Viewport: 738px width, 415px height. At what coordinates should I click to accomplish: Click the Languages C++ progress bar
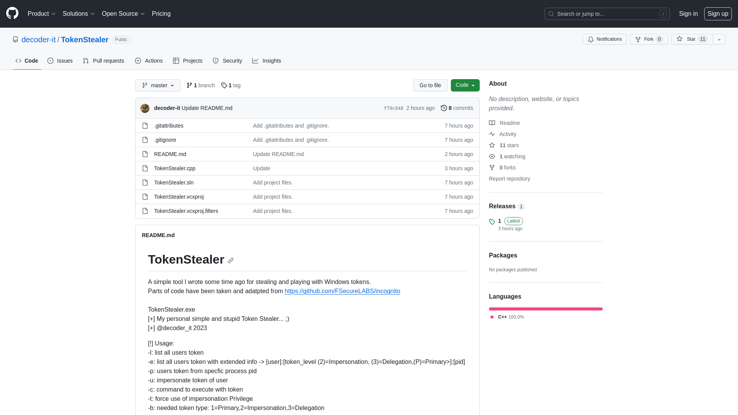(x=546, y=309)
